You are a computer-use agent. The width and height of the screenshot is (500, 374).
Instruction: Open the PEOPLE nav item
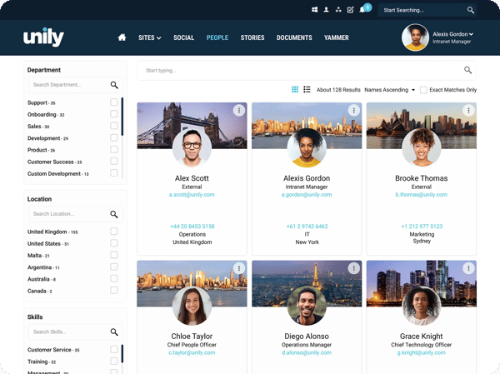click(x=217, y=37)
